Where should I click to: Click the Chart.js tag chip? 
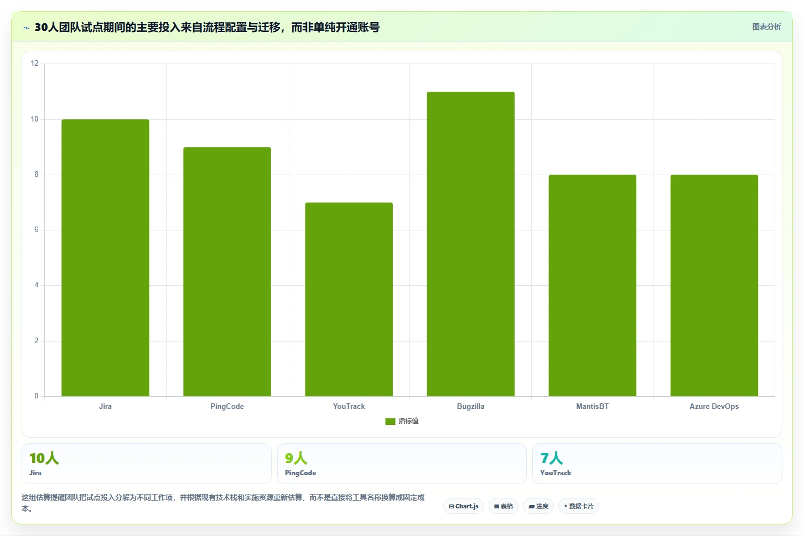point(464,506)
